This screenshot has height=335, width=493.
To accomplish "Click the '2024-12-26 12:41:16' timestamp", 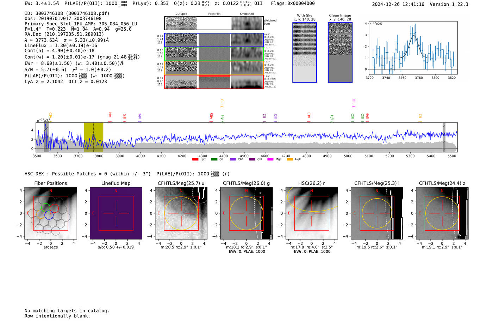I will coord(398,4).
